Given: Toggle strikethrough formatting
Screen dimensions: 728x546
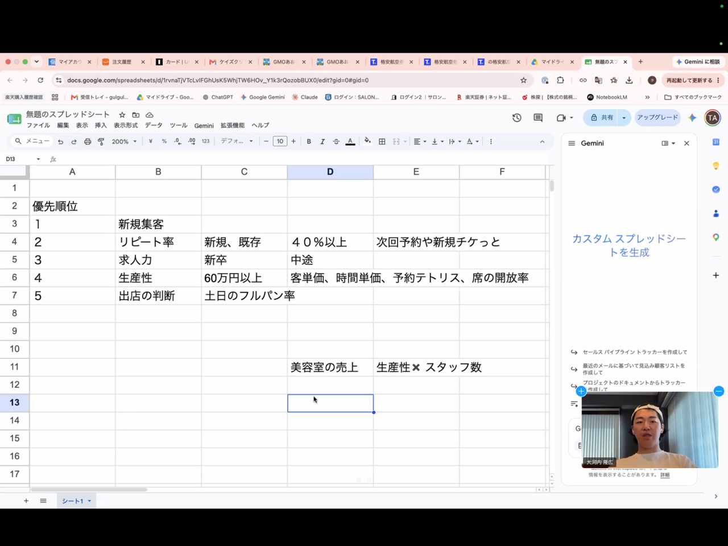Looking at the screenshot, I should click(336, 142).
